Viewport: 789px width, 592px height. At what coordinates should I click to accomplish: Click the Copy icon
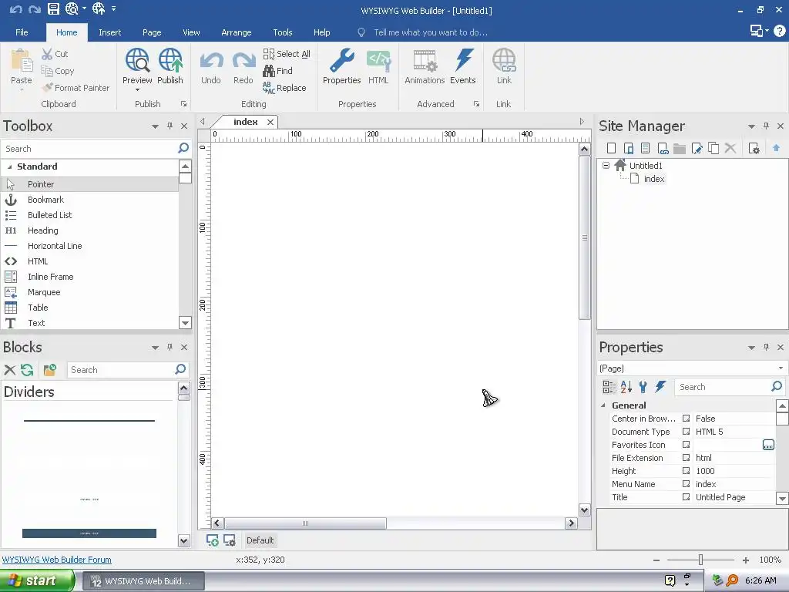point(47,71)
